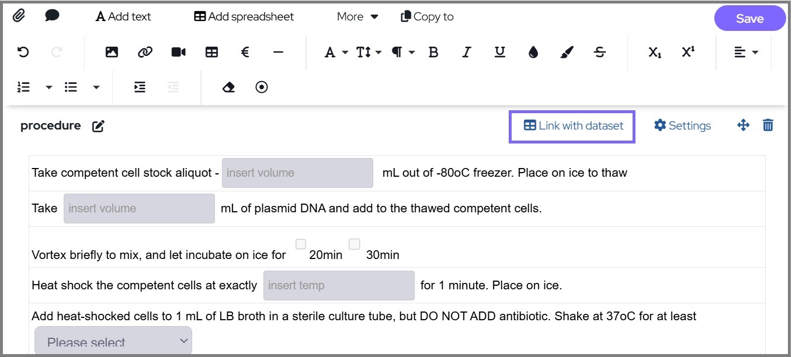Expand the text alignment dropdown
This screenshot has height=357, width=792.
[x=746, y=52]
